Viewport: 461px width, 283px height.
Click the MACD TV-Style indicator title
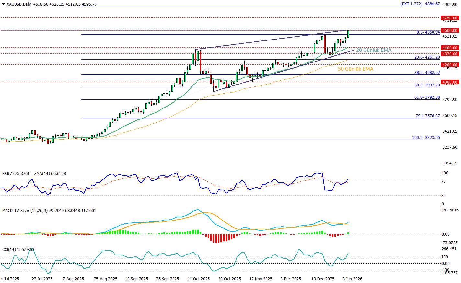pos(49,211)
